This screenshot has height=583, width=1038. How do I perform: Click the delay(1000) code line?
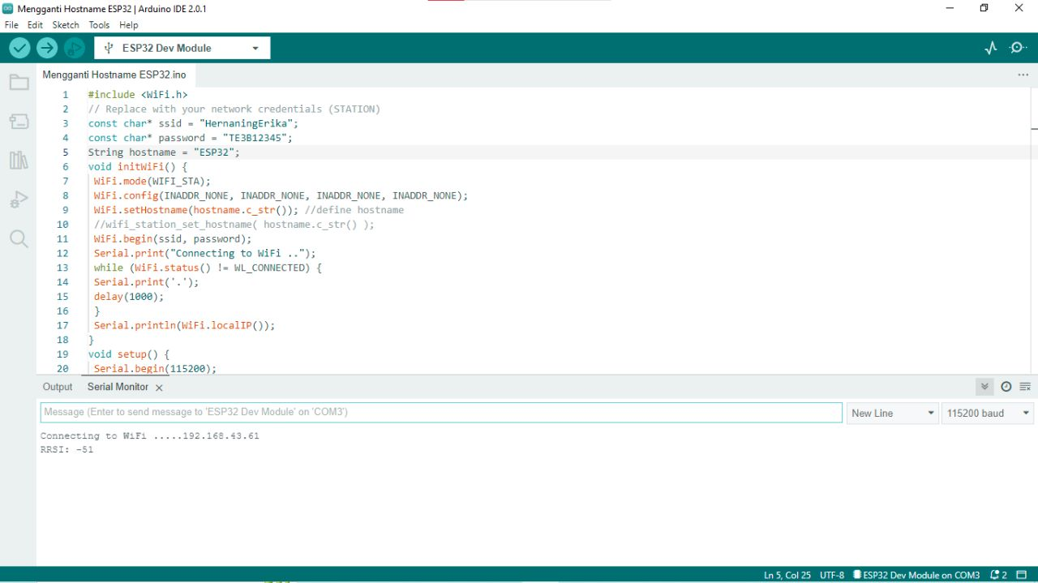[x=128, y=297]
